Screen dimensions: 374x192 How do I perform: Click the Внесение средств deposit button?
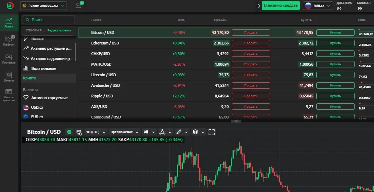(x=281, y=6)
